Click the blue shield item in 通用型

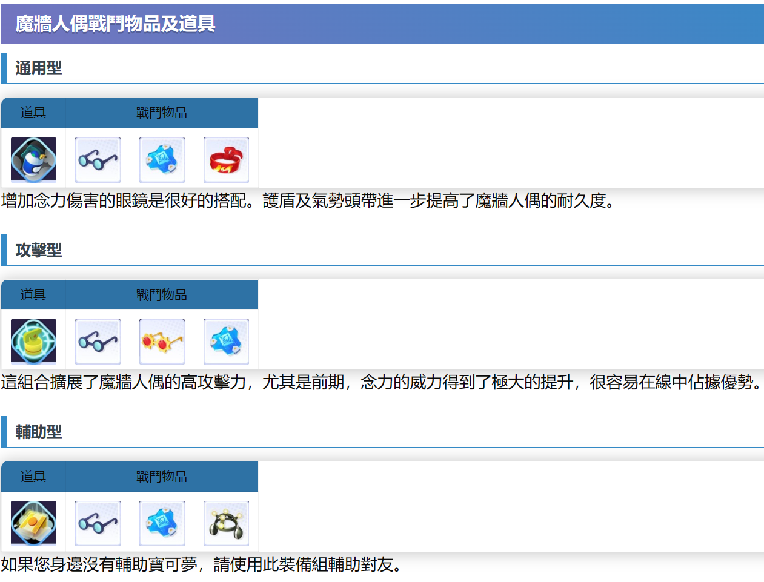(162, 160)
